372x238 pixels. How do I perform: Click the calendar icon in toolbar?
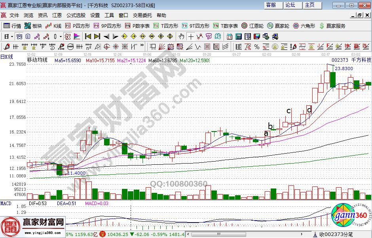[230, 36]
